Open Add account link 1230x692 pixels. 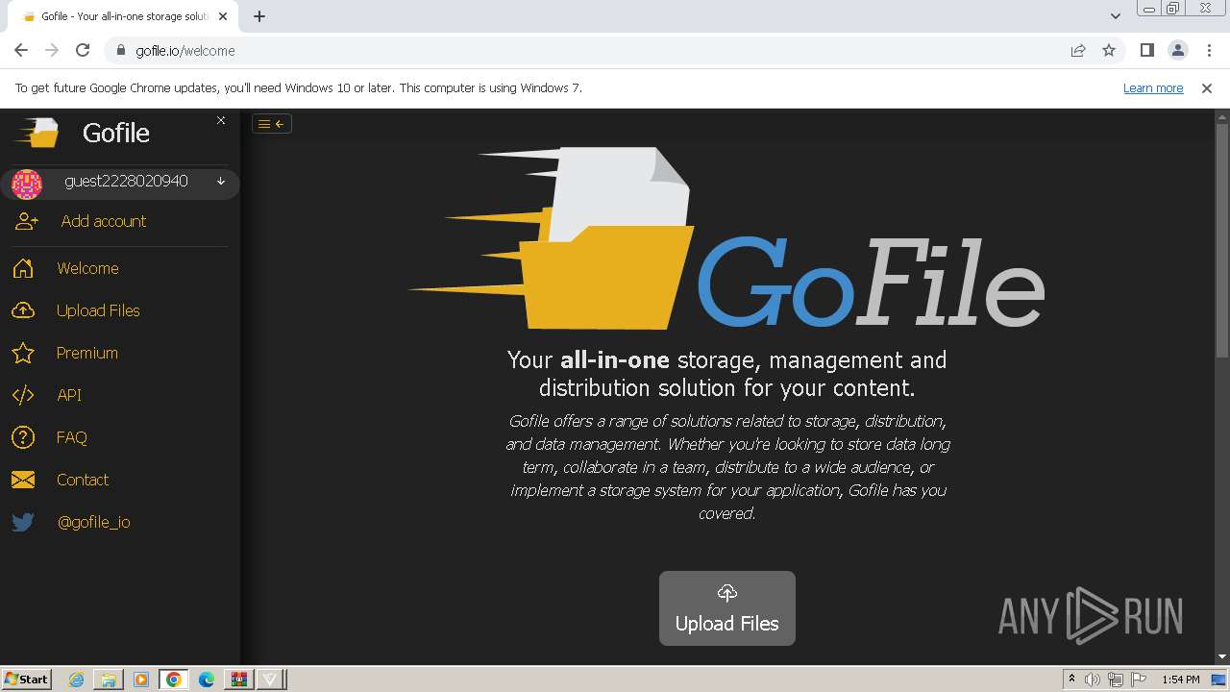click(x=104, y=221)
